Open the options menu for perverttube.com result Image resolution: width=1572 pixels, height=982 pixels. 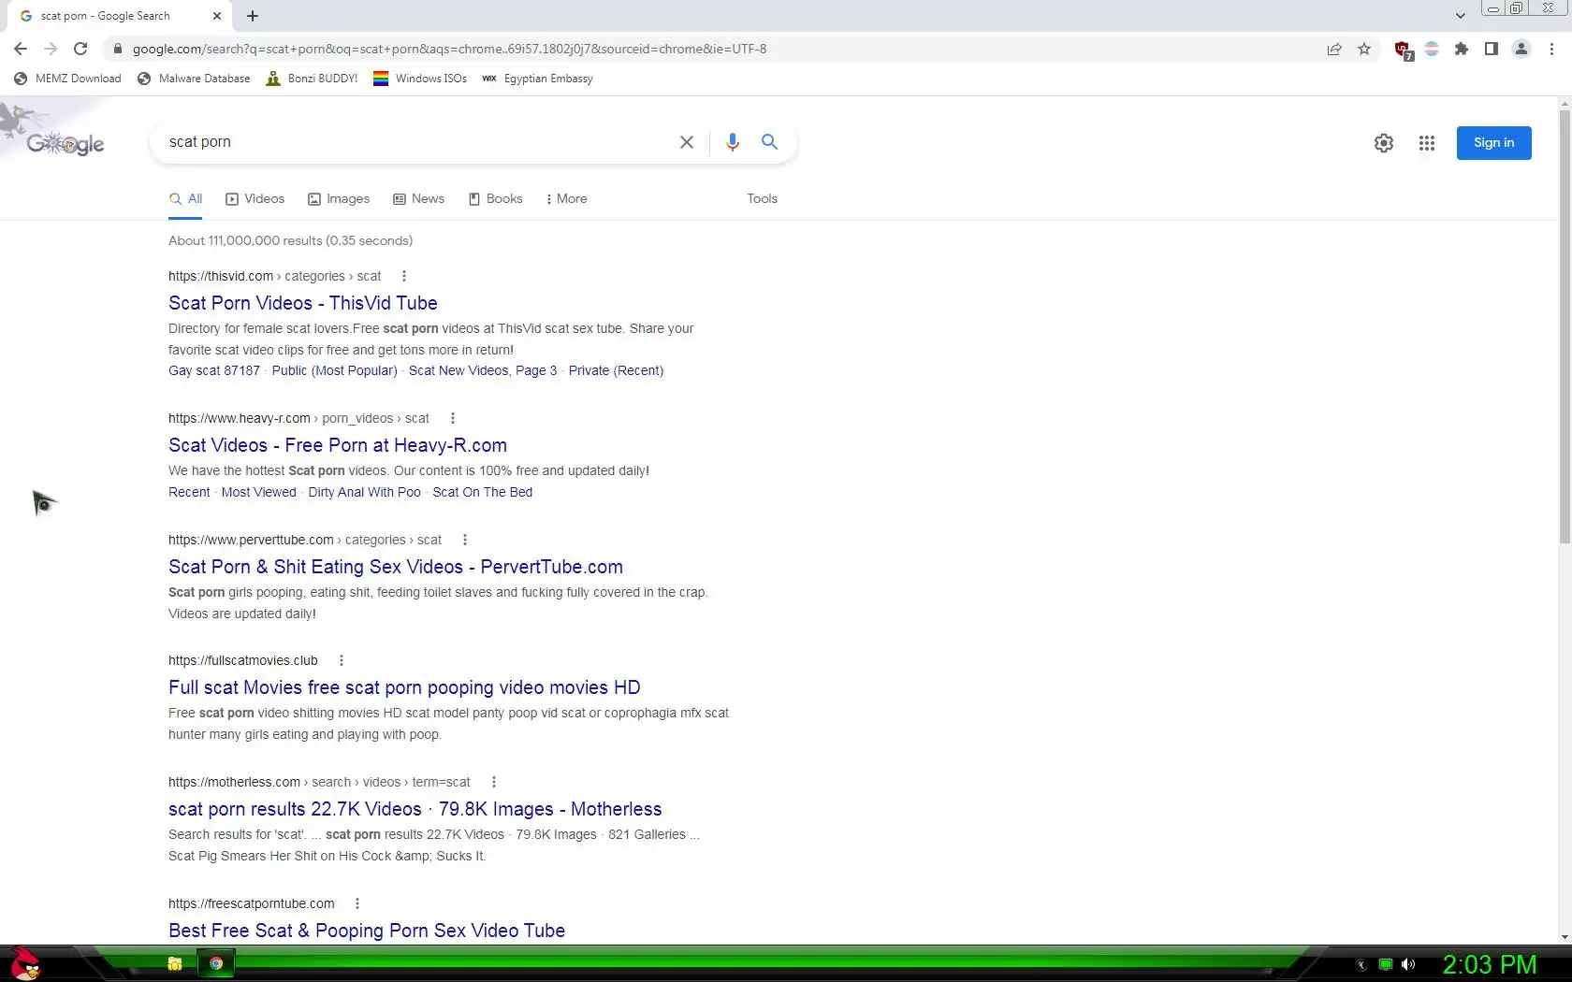(x=465, y=540)
